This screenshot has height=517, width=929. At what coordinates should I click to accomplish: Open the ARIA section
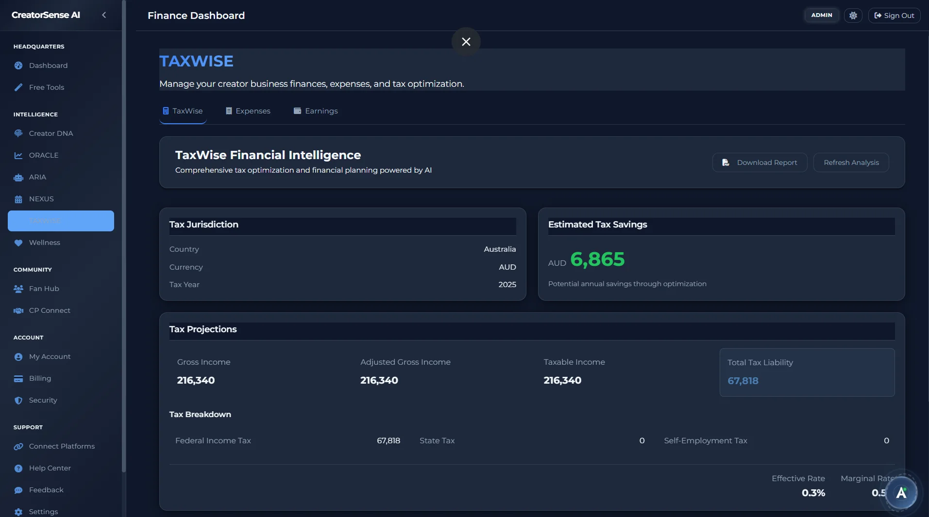(37, 177)
